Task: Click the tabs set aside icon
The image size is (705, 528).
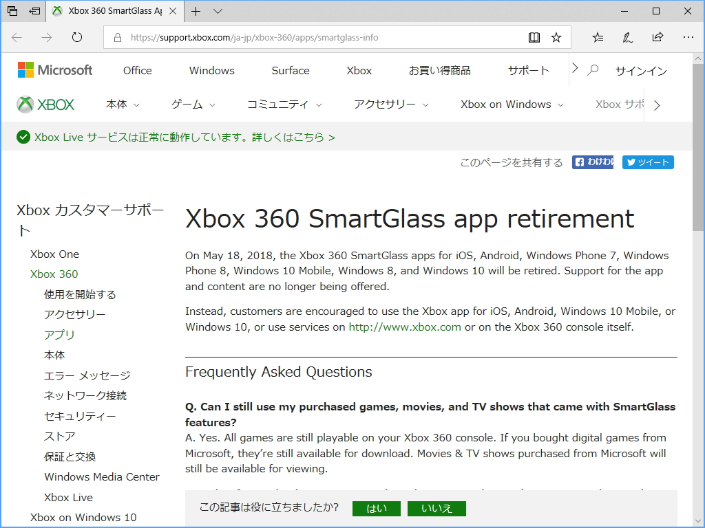Action: coord(12,11)
